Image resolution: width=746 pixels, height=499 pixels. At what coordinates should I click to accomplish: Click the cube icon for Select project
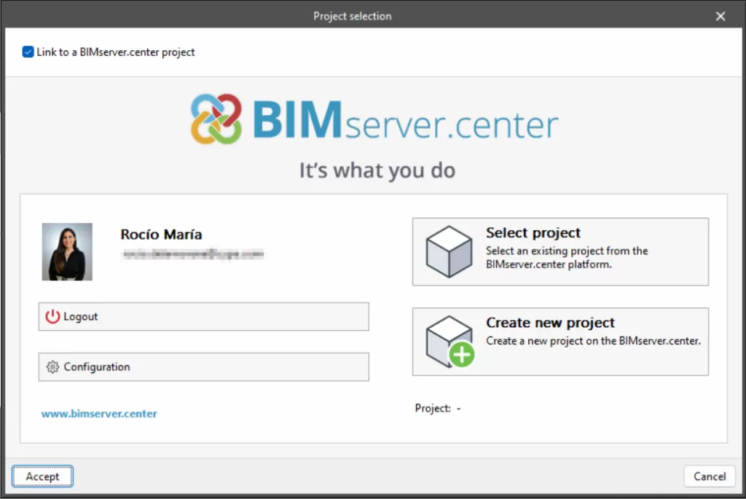coord(449,251)
